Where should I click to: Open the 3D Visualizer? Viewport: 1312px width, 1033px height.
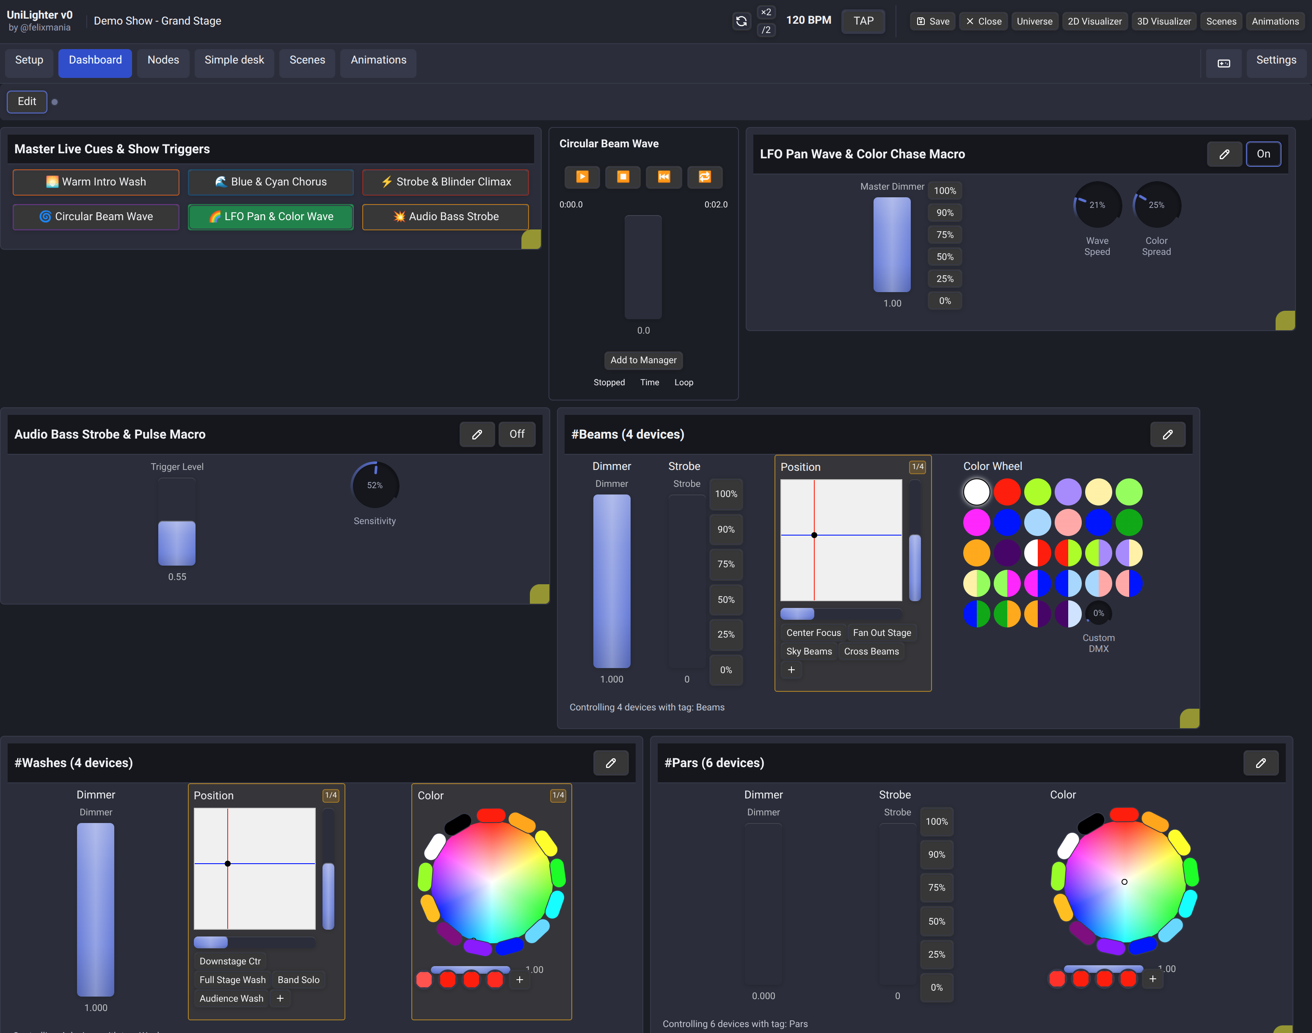point(1164,21)
